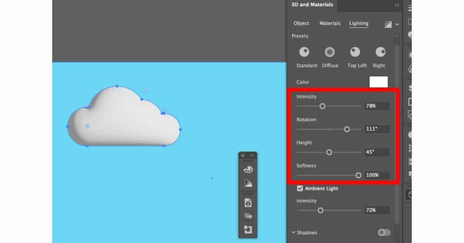This screenshot has height=243, width=464.
Task: Select the Top Left lighting preset
Action: (x=355, y=51)
